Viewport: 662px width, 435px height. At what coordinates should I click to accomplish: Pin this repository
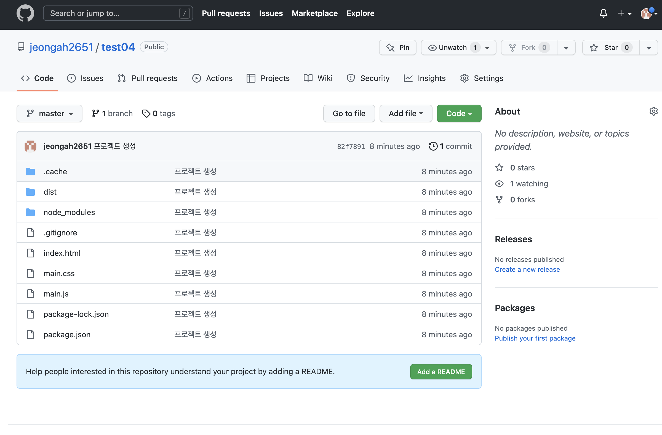(x=397, y=47)
